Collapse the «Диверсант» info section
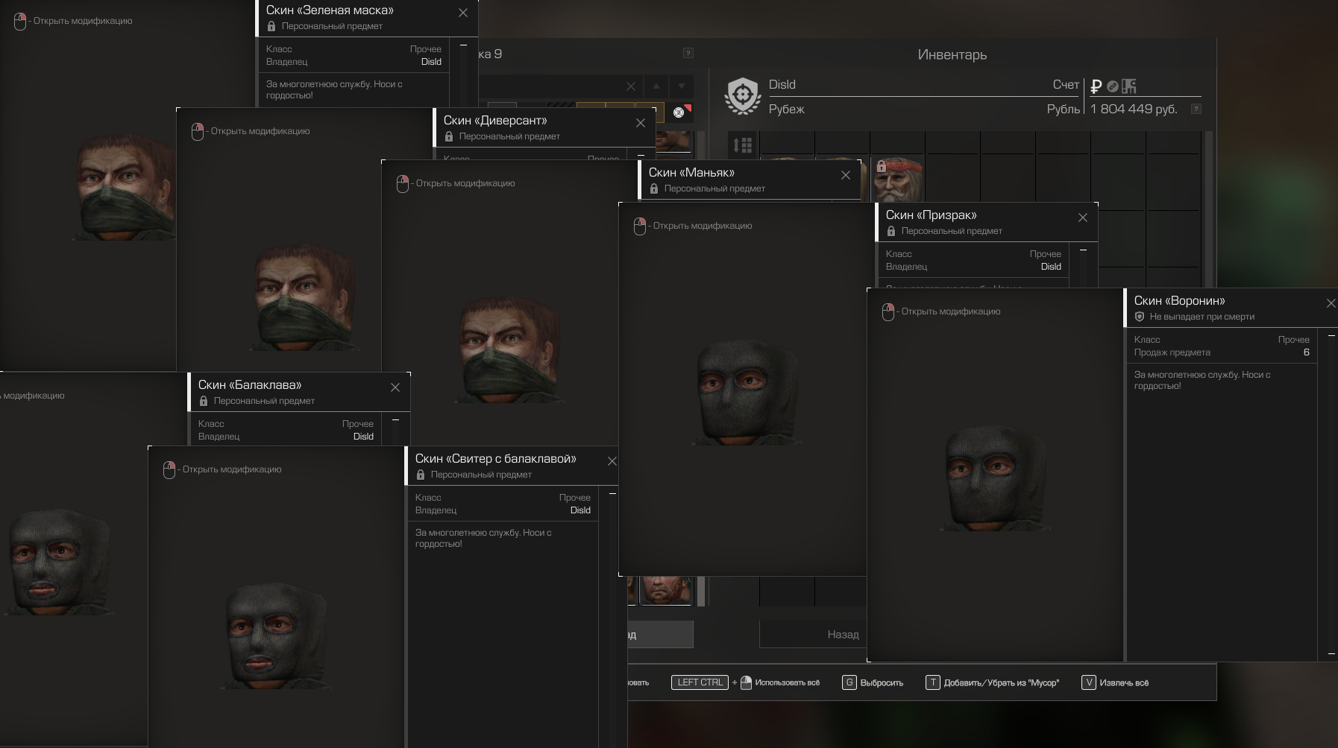This screenshot has width=1338, height=748. (x=641, y=156)
